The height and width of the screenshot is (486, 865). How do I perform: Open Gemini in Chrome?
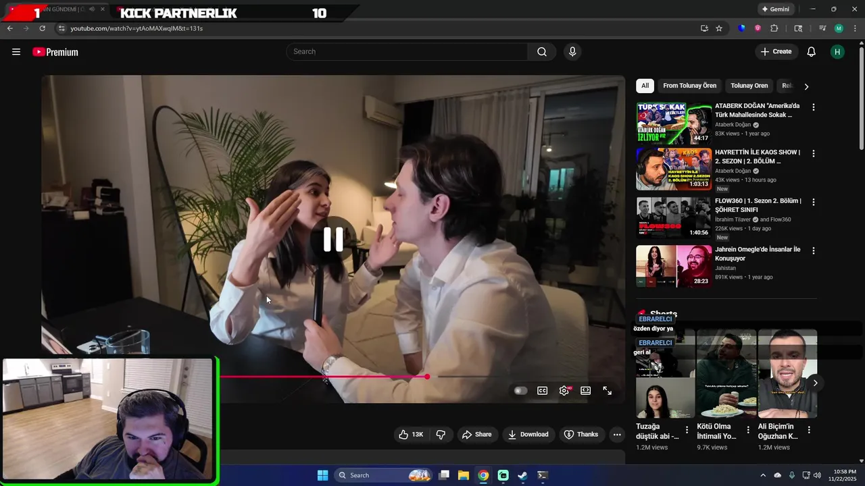point(776,9)
